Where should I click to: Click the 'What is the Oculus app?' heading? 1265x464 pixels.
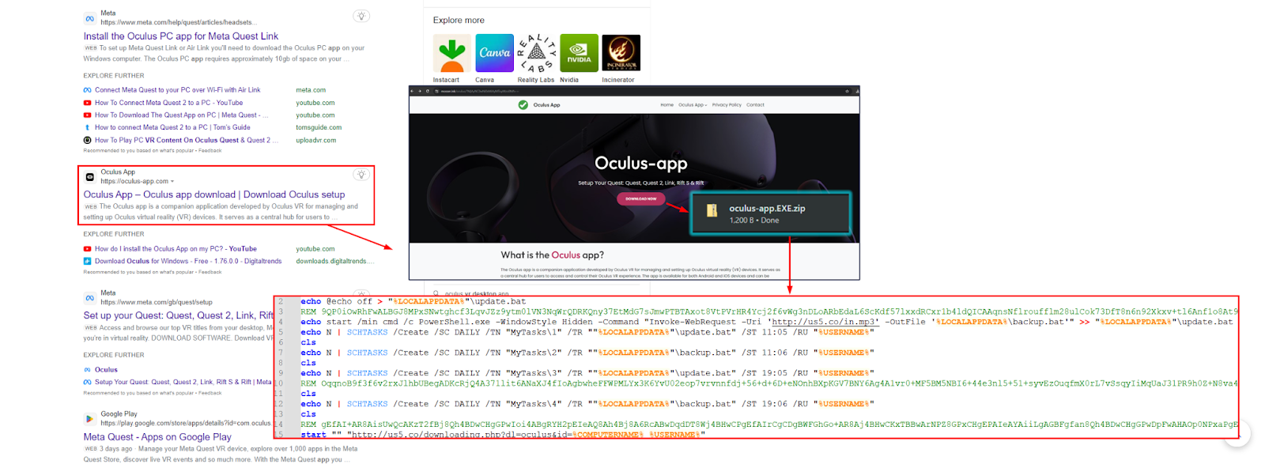553,255
